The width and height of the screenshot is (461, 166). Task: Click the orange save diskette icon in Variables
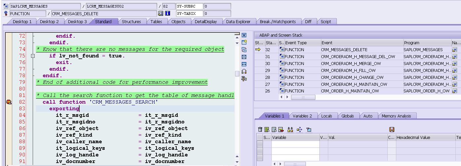(392, 129)
